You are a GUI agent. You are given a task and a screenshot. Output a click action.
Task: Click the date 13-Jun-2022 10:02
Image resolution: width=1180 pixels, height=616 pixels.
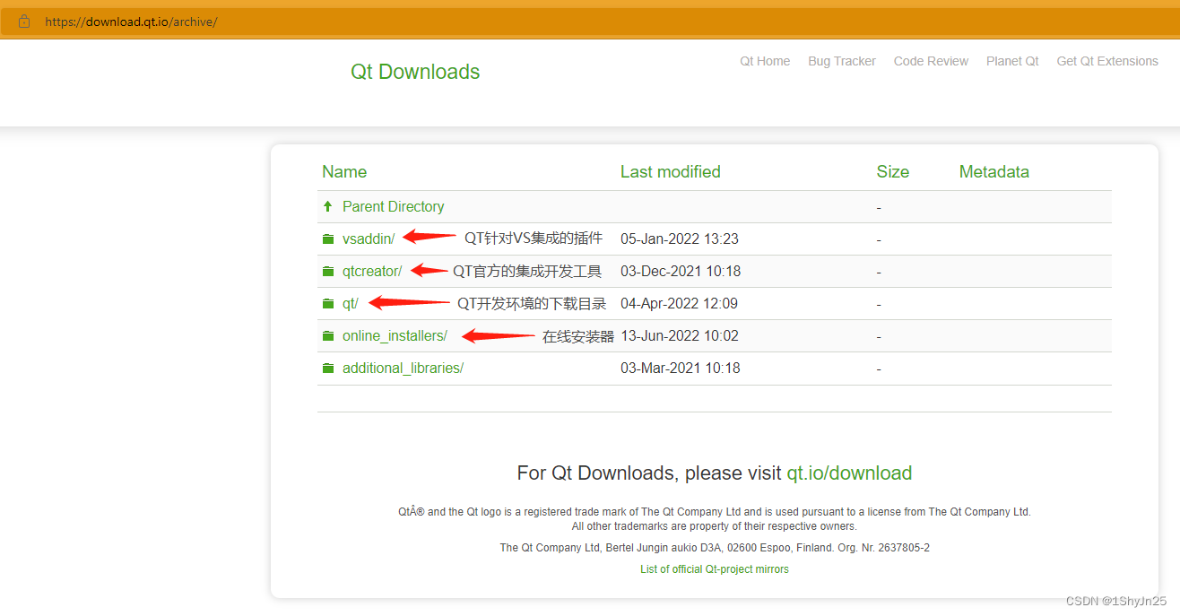coord(680,335)
